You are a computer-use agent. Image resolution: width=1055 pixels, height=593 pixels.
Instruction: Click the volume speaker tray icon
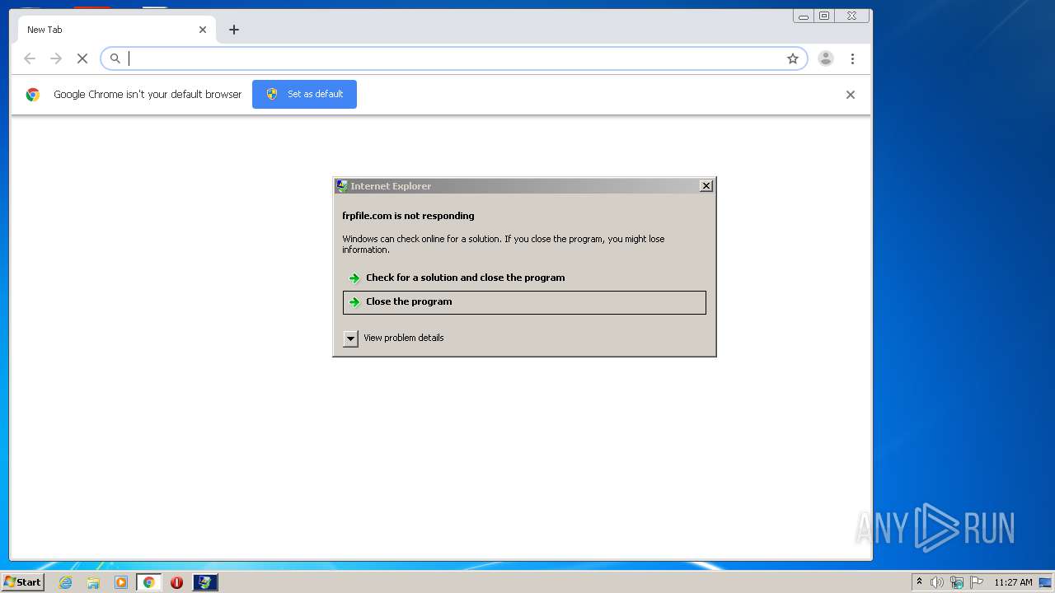(937, 582)
